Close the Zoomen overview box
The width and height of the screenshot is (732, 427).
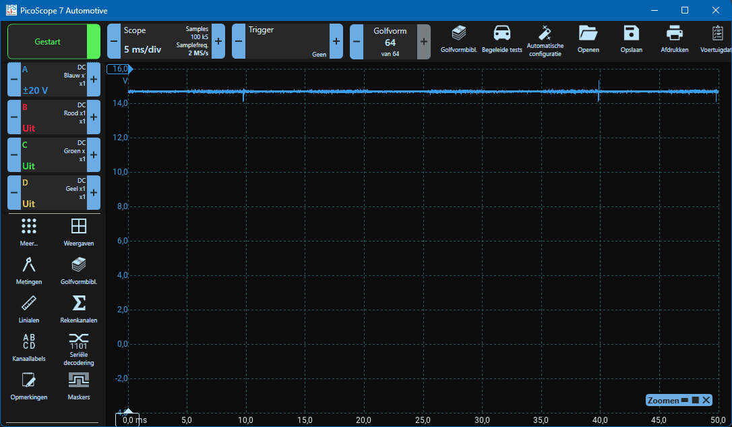[x=706, y=400]
